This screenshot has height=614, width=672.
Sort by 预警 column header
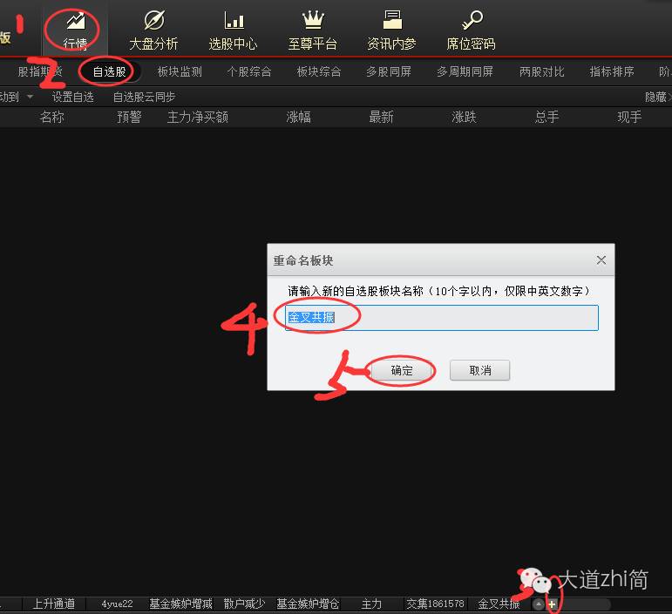click(129, 117)
